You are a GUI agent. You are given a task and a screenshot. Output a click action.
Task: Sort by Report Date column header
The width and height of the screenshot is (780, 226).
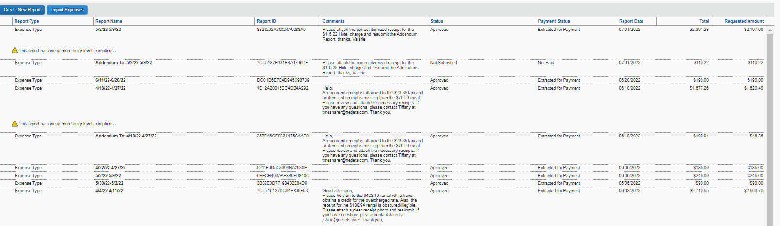631,21
